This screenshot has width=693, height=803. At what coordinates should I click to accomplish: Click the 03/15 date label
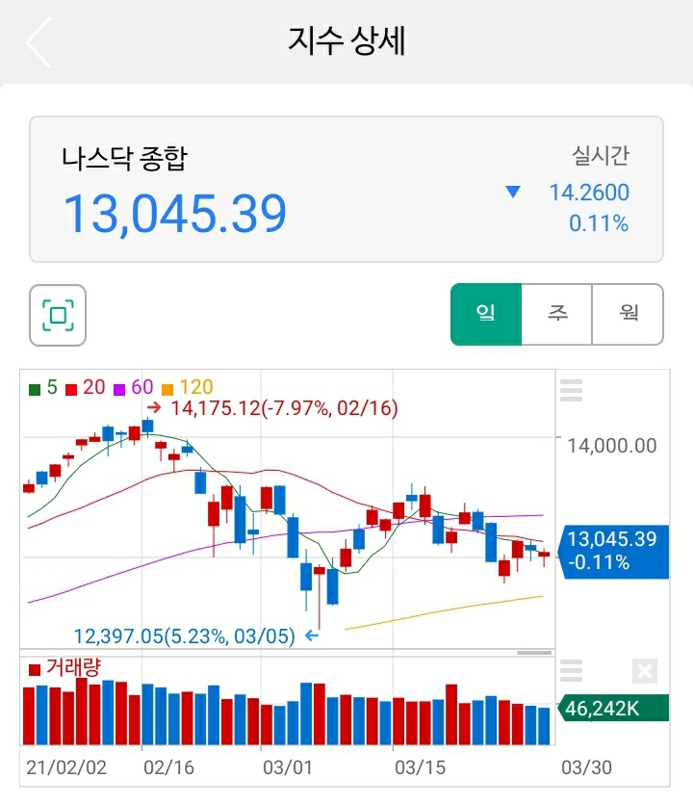[x=421, y=767]
